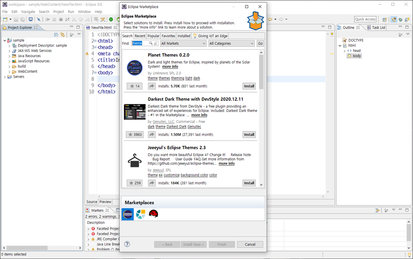This screenshot has width=413, height=259.
Task: Click the Open Terminal monitor icon
Action: (31, 19)
